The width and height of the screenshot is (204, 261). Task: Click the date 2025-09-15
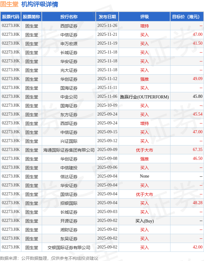click(x=107, y=132)
